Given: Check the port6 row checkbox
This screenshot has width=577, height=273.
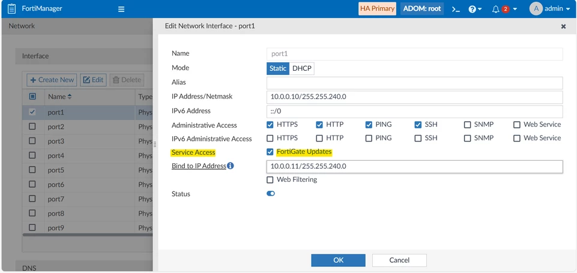Looking at the screenshot, I should tap(32, 184).
